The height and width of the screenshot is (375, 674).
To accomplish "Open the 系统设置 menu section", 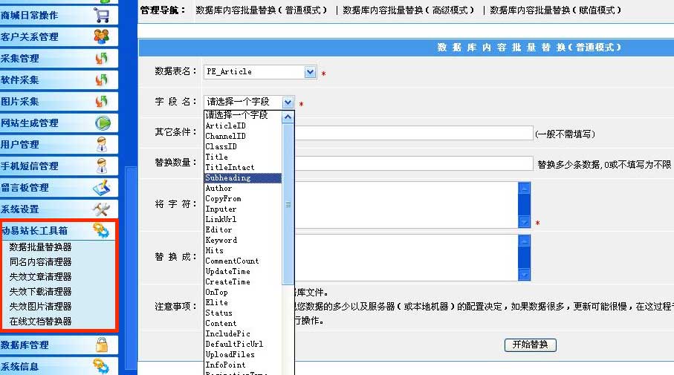I will tap(59, 209).
